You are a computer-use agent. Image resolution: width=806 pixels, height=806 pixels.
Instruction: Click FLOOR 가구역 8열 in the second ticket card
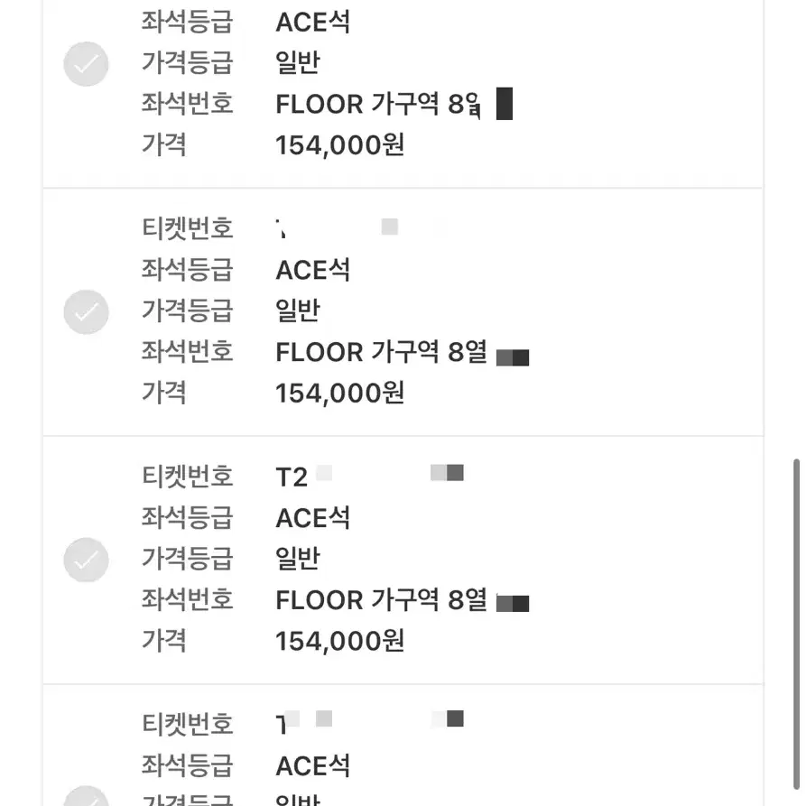pyautogui.click(x=402, y=352)
